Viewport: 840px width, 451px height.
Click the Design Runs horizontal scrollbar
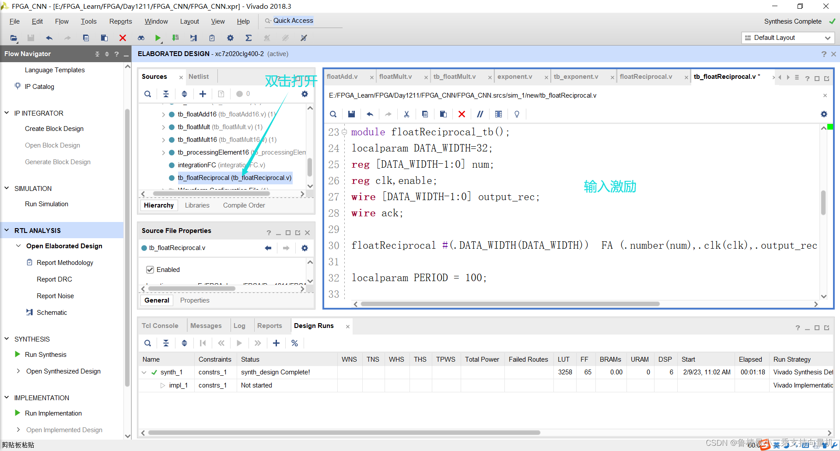point(344,433)
